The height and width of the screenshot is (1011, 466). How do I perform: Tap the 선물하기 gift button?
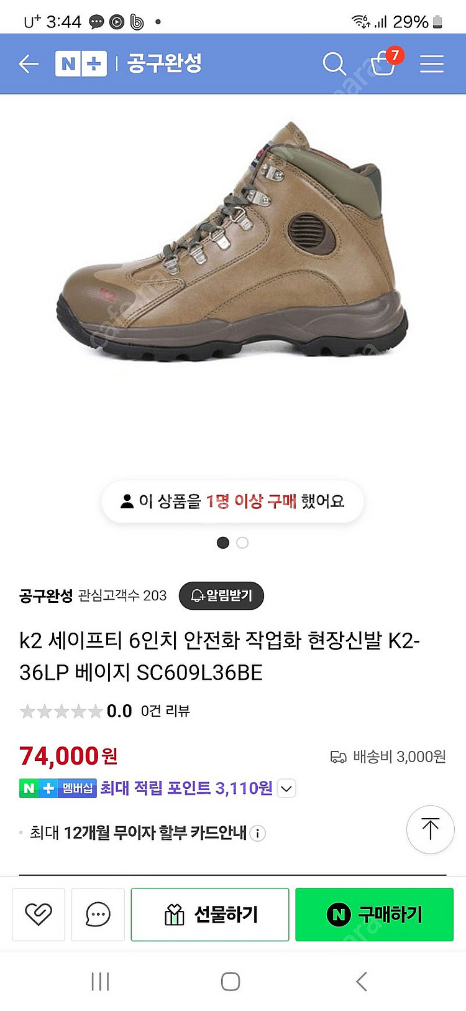(210, 914)
